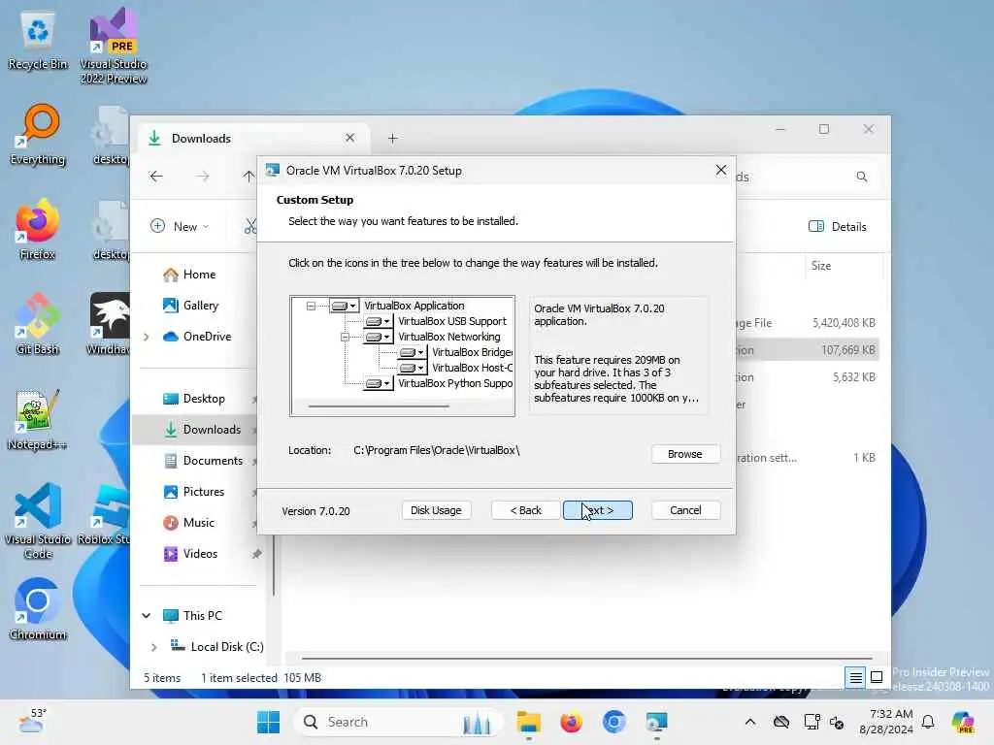
Task: Click the Disk Usage button
Action: click(x=436, y=510)
